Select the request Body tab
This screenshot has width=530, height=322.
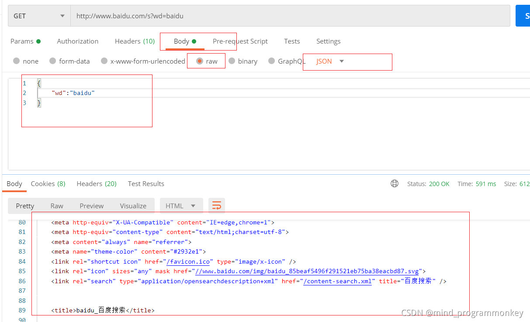(x=185, y=41)
